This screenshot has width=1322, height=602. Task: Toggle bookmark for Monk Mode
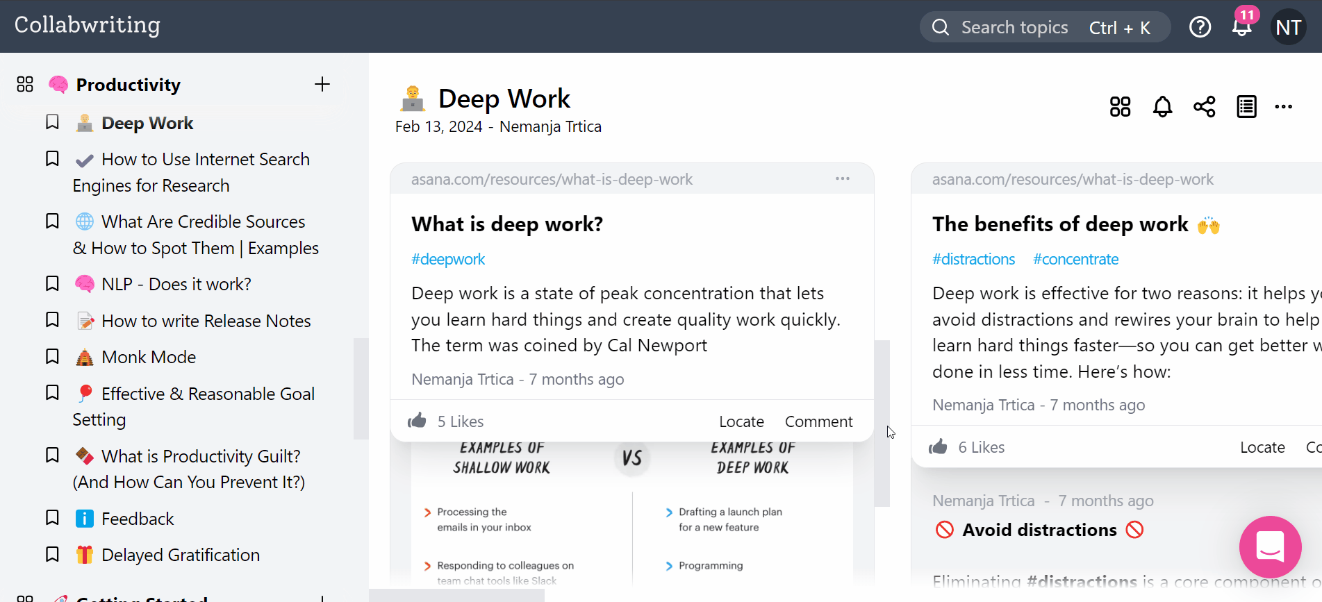click(x=52, y=357)
